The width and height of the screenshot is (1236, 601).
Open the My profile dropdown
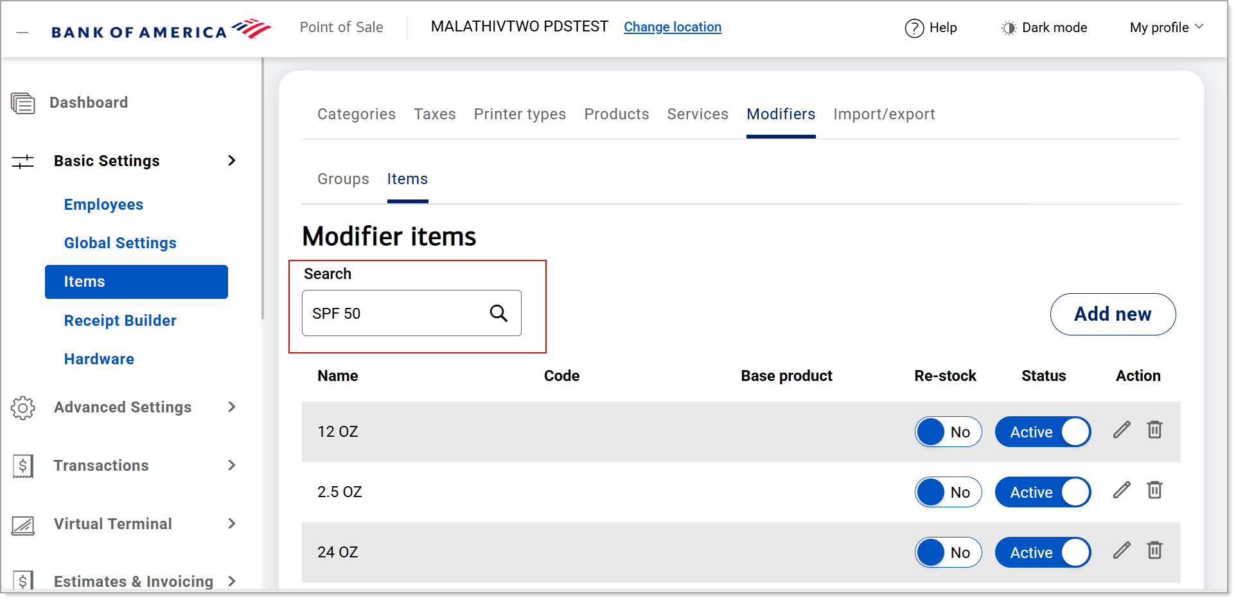click(x=1167, y=28)
